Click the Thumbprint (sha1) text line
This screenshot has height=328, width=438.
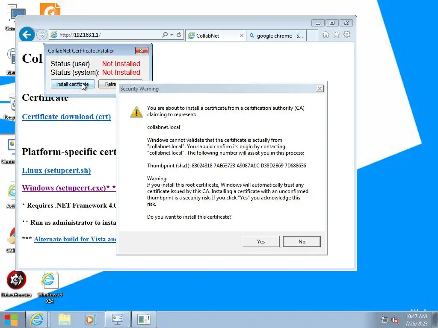click(227, 166)
